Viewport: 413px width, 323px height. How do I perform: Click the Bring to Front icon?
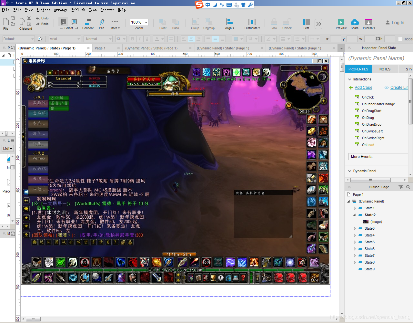(163, 22)
